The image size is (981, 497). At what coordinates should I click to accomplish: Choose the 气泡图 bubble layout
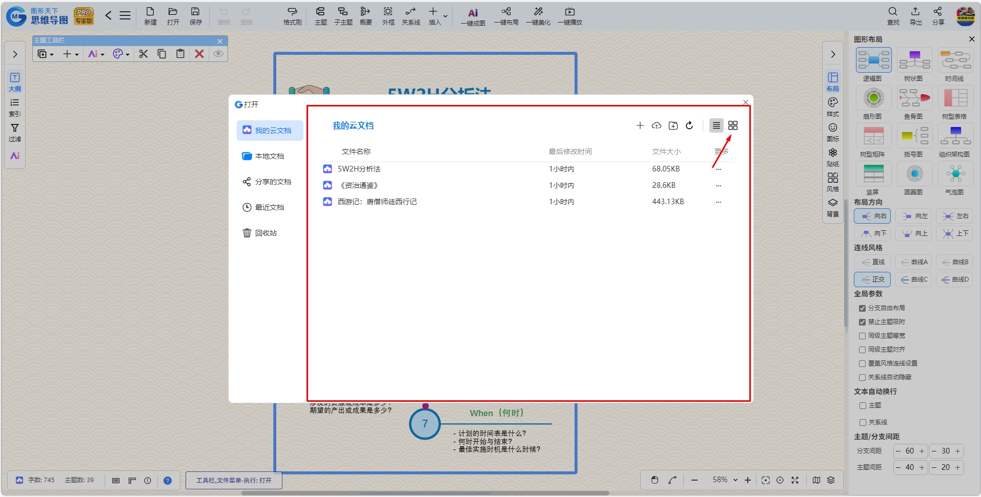tap(955, 178)
